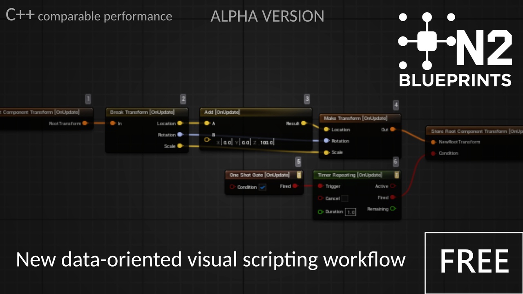Click the Active output pin on Timer Repeating
The height and width of the screenshot is (294, 523).
pos(393,186)
